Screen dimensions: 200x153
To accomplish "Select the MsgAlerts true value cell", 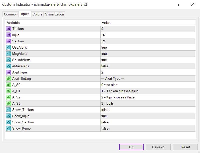I will pos(147,54).
